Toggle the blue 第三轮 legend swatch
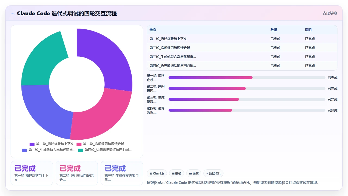This screenshot has width=348, height=196. coord(24,150)
